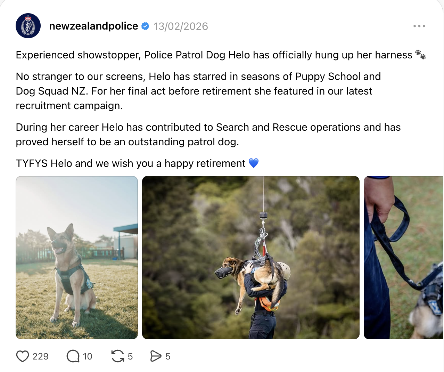Click the 10 replies count

point(88,356)
